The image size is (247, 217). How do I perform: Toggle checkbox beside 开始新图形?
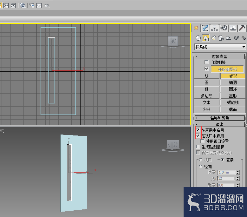(x=206, y=69)
